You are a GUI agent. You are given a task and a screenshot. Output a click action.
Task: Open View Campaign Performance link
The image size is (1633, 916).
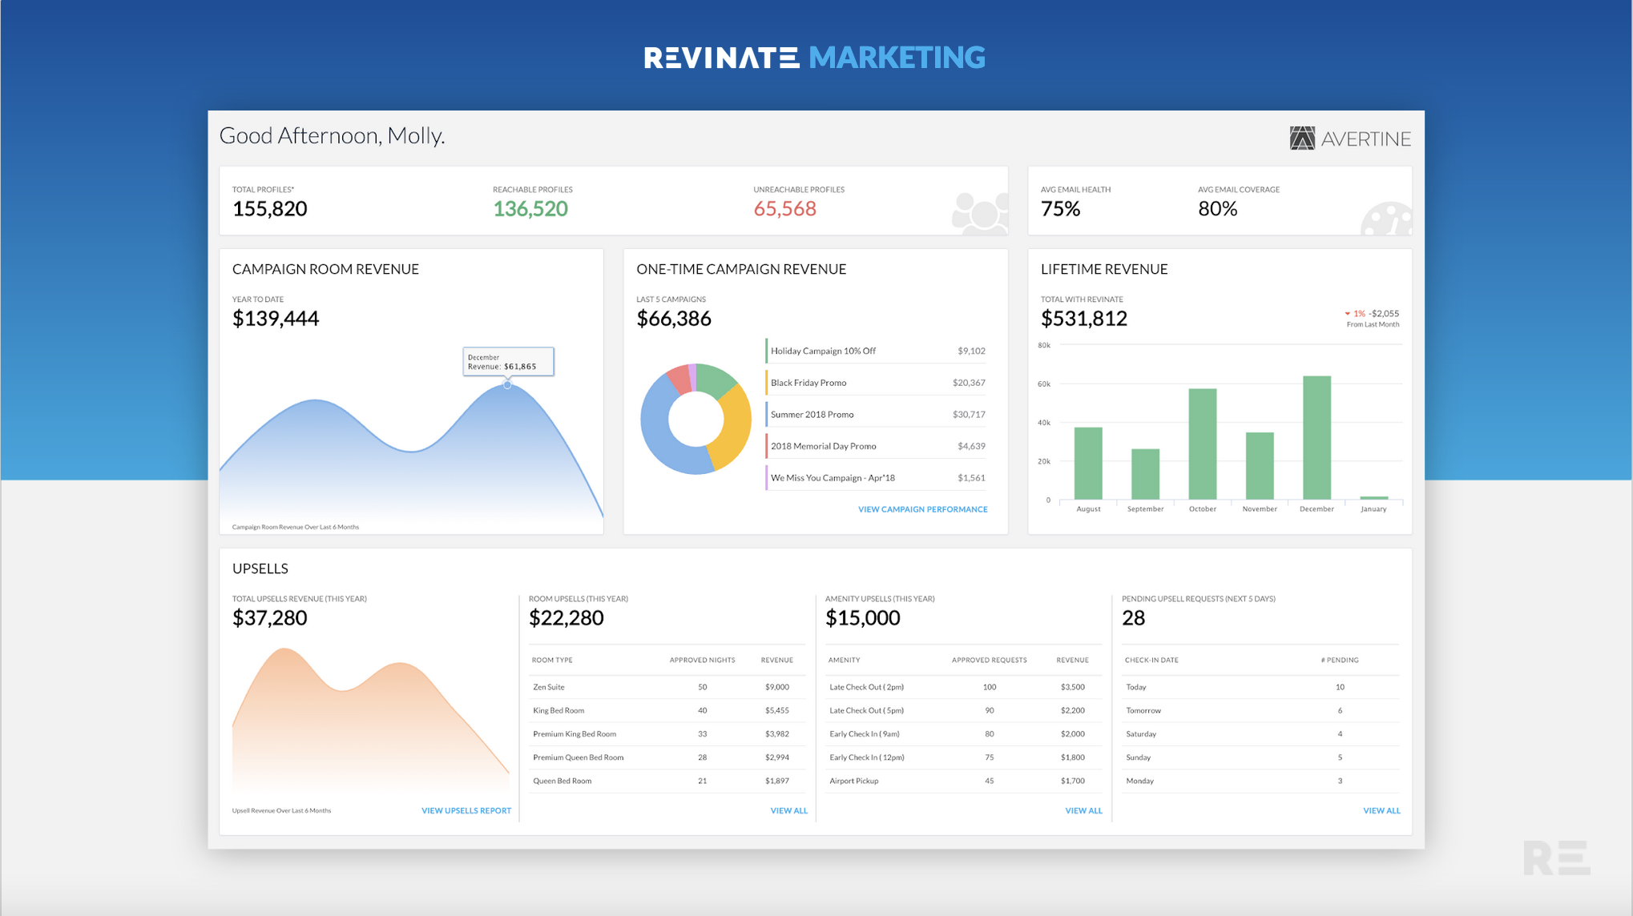click(x=922, y=509)
